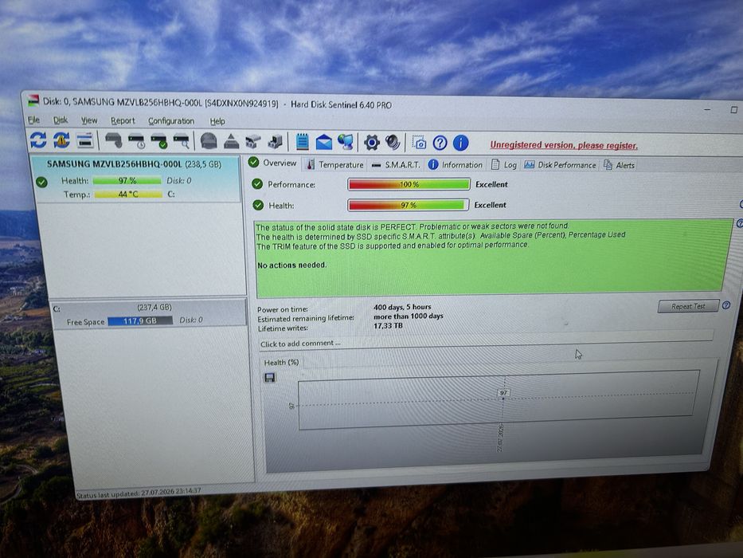Click the left panel Health 97 % bar

pos(127,181)
